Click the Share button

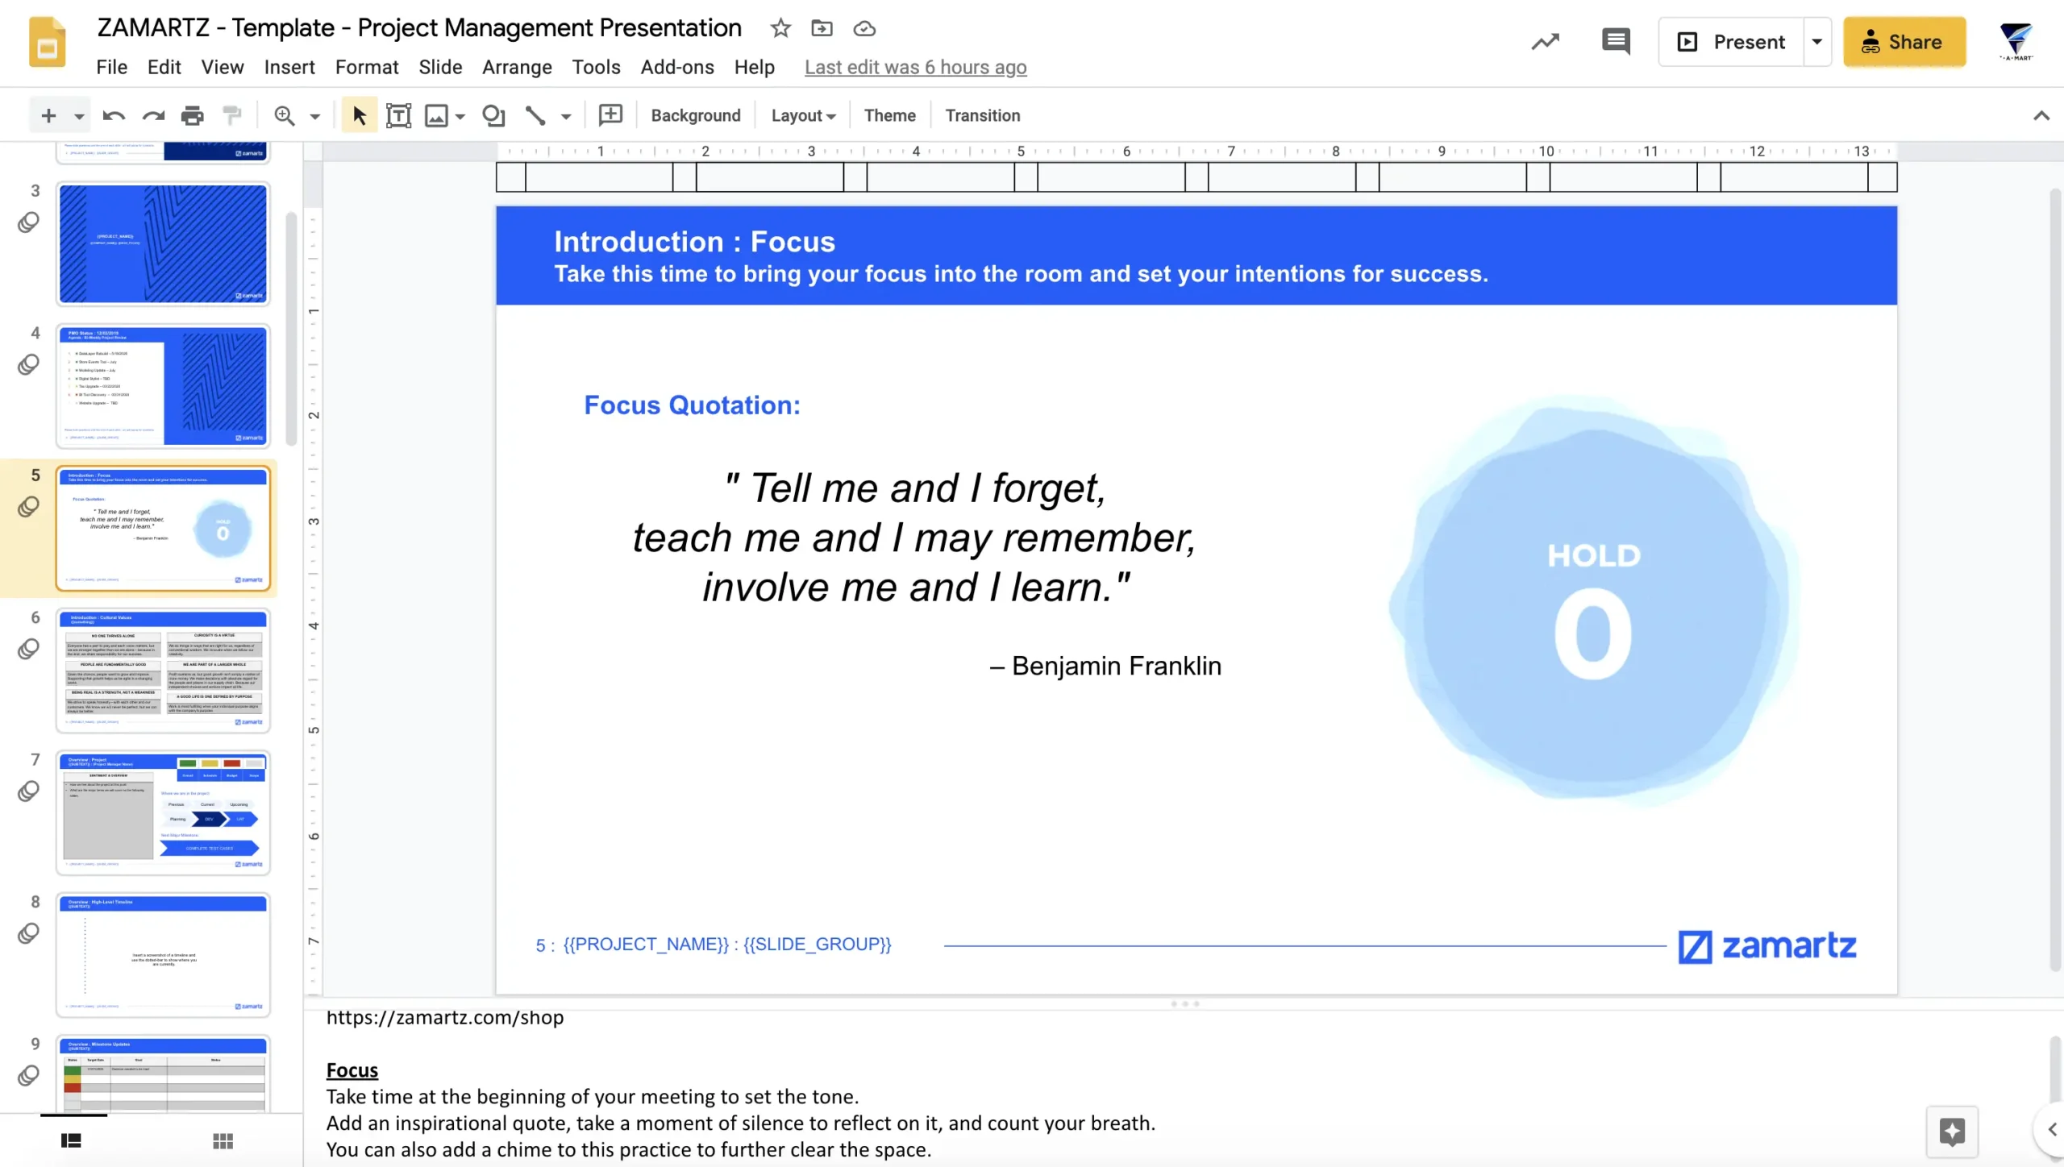click(1904, 42)
